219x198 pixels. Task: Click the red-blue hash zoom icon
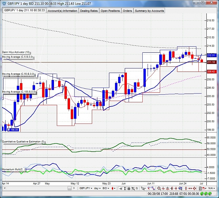pyautogui.click(x=172, y=189)
